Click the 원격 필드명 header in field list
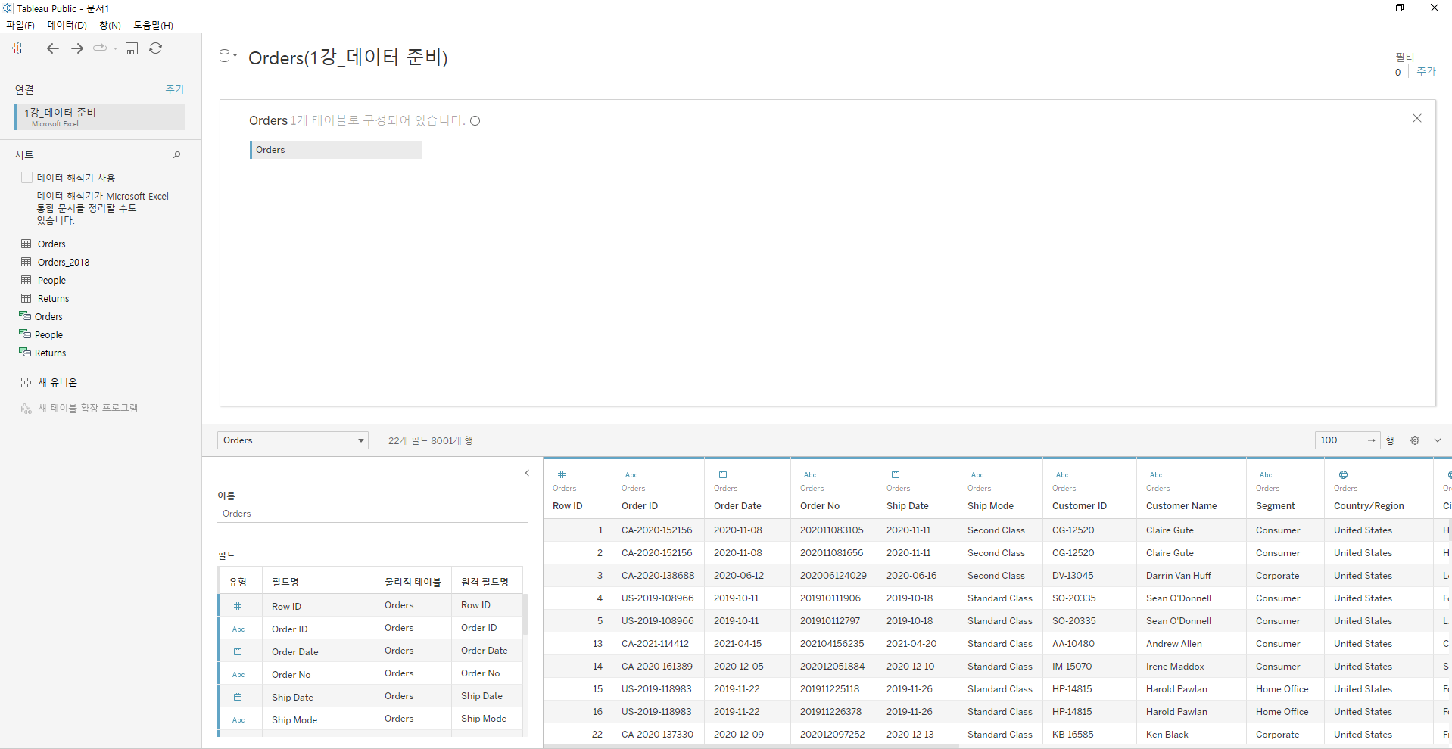Viewport: 1452px width, 749px height. click(485, 582)
